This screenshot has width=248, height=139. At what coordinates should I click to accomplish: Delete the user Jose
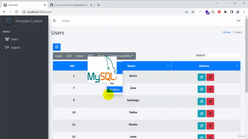click(210, 89)
